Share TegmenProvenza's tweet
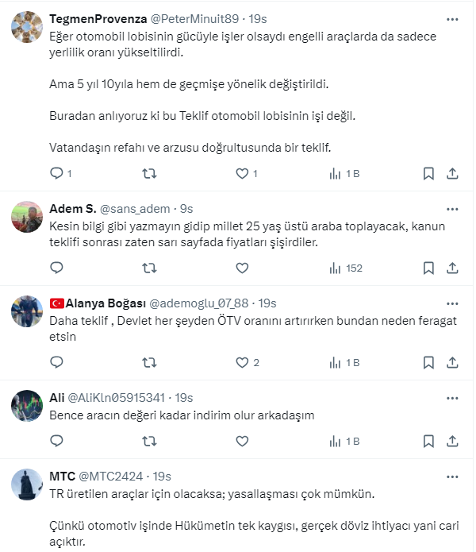This screenshot has height=552, width=476. point(452,173)
